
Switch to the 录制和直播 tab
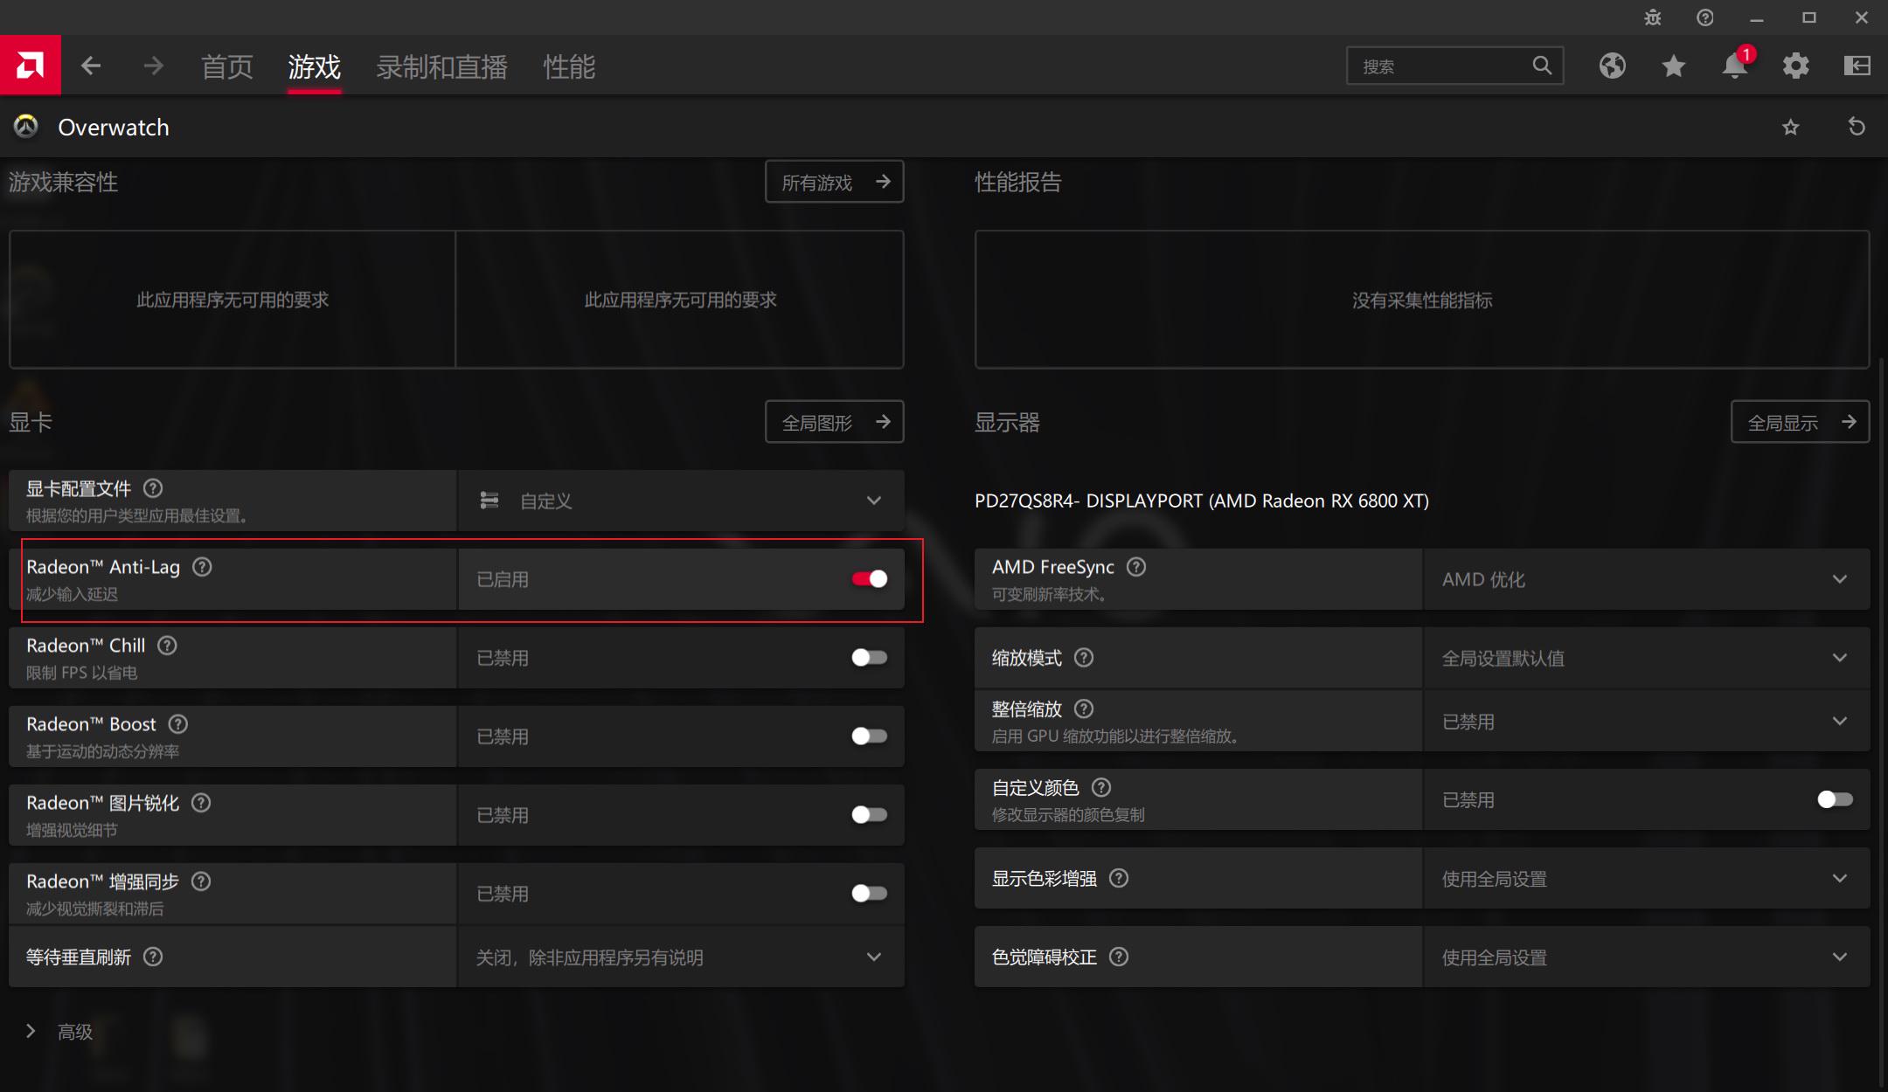pos(441,66)
